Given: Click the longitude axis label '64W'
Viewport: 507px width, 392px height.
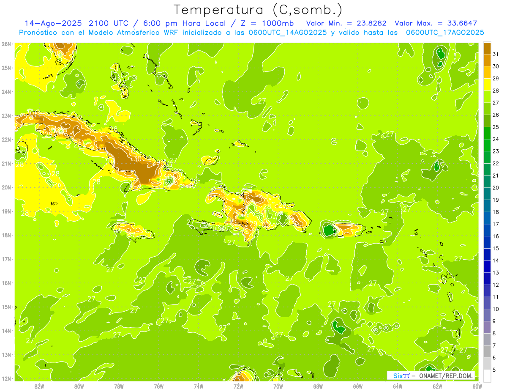Looking at the screenshot, I should tap(398, 386).
